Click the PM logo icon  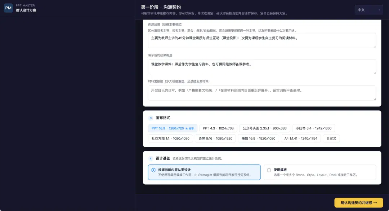(x=8, y=8)
